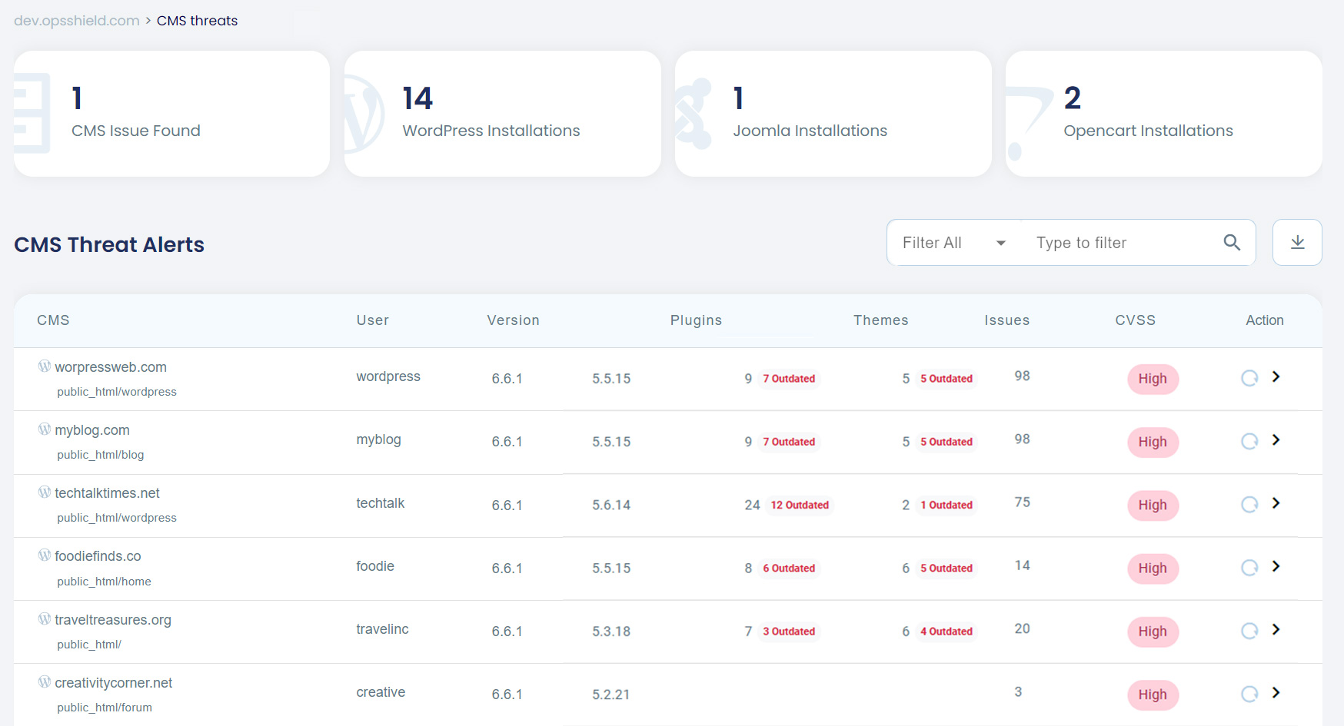
Task: Click the Version column header
Action: (x=514, y=320)
